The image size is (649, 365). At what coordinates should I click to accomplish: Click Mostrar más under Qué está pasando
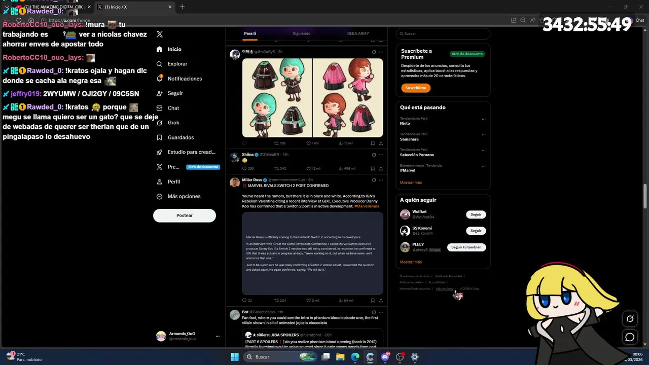[x=411, y=182]
